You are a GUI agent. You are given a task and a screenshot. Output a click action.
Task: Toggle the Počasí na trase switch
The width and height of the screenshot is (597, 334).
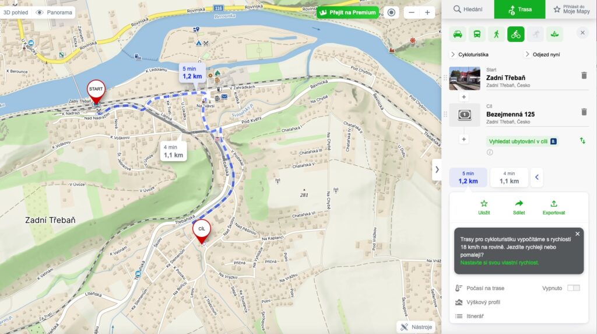[574, 288]
